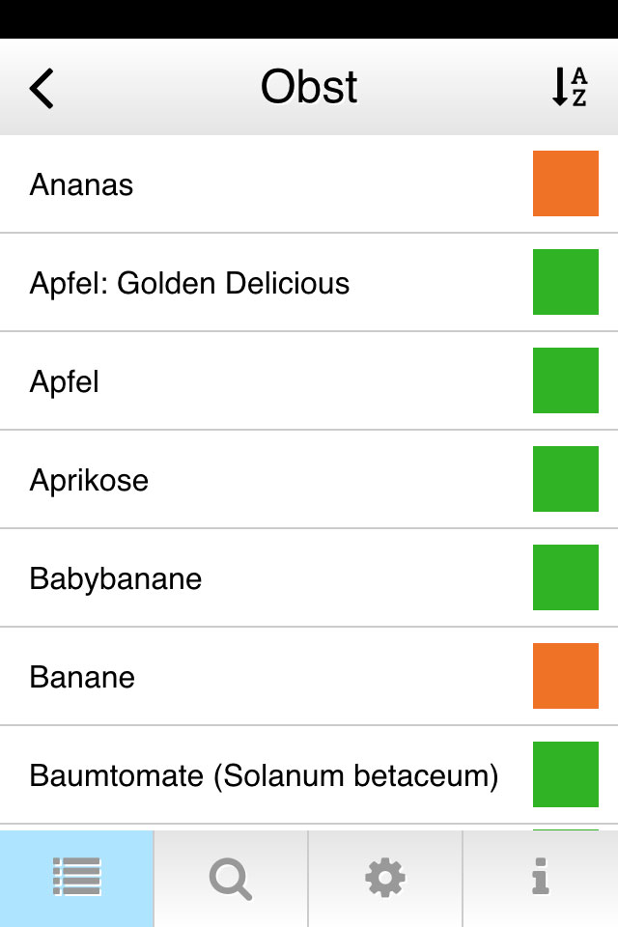
Task: Click the green swatch beside Baumtomate
Action: tap(565, 774)
